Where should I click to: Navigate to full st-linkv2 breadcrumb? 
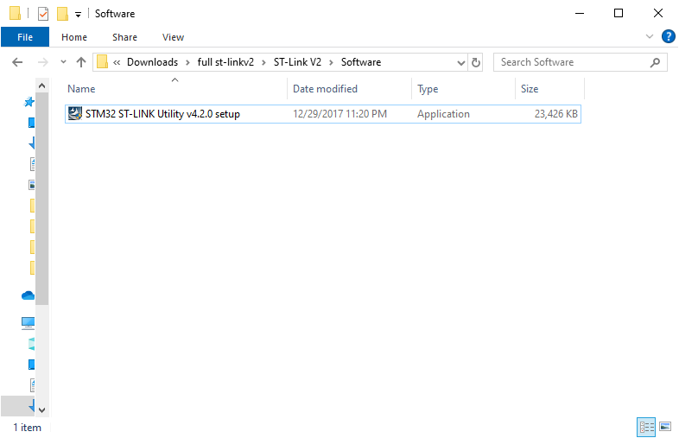click(225, 62)
